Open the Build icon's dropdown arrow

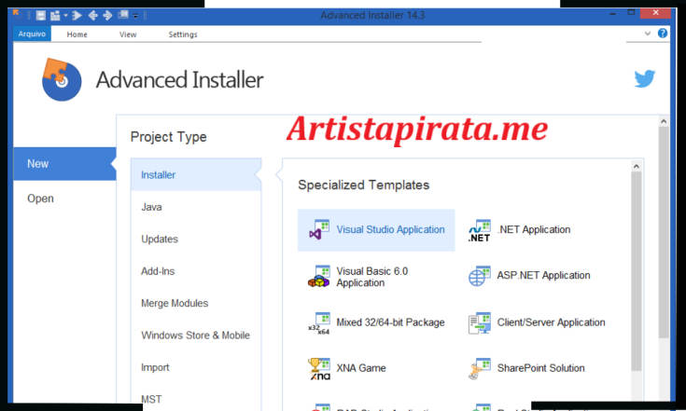pyautogui.click(x=65, y=16)
